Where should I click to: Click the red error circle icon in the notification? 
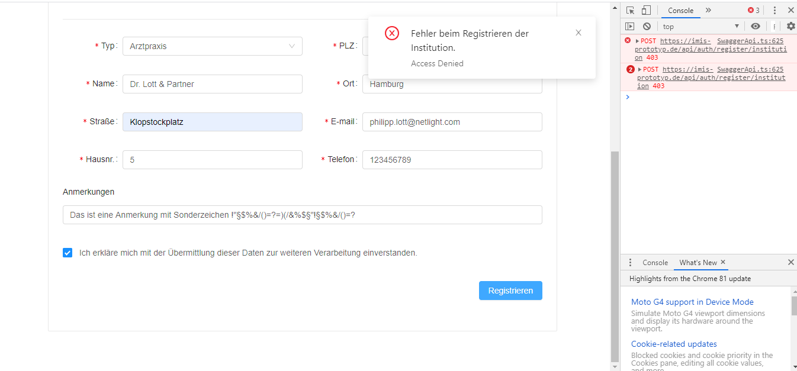[x=392, y=33]
